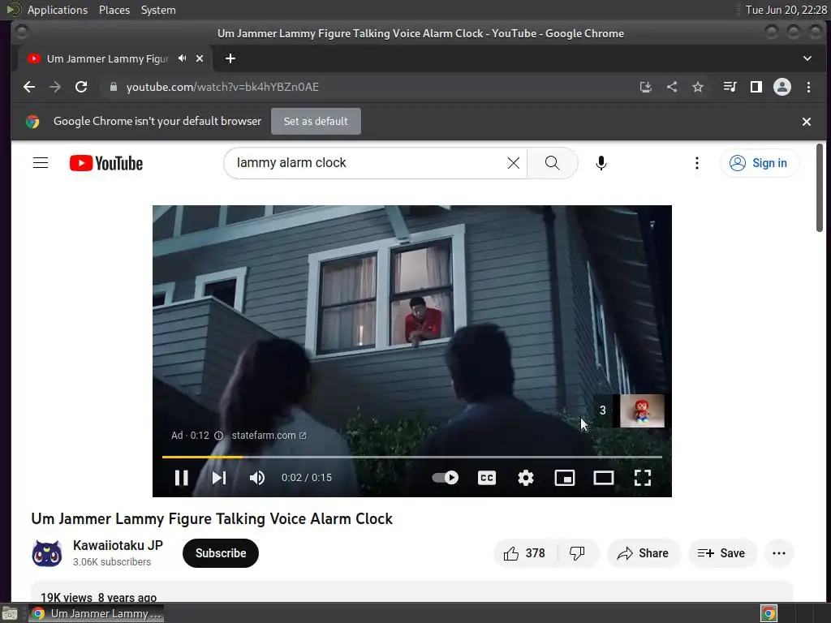The width and height of the screenshot is (831, 623).
Task: Open more actions ellipsis beside Save
Action: point(779,553)
